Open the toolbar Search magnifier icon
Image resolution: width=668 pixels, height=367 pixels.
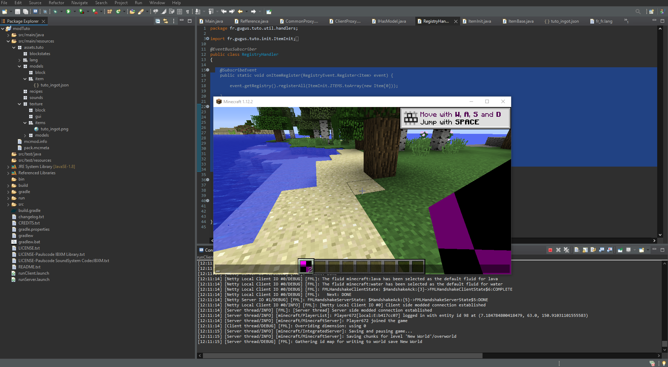coord(638,12)
